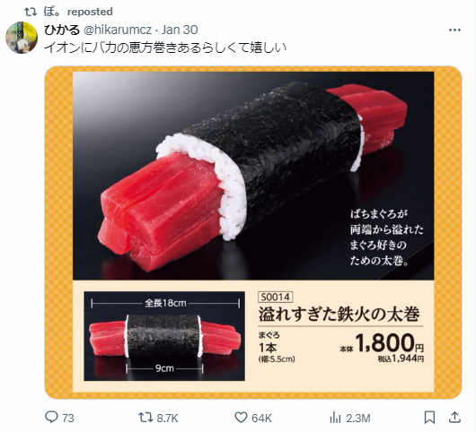Click the repost arrows icon under the tweet
476x432 pixels.
(145, 418)
